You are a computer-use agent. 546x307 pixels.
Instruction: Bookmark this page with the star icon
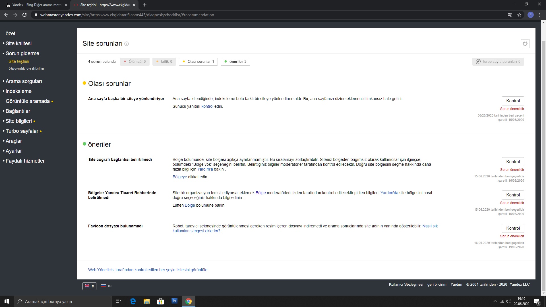[x=519, y=15]
